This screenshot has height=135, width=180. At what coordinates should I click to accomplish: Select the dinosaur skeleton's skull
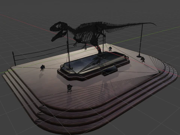[59, 31]
